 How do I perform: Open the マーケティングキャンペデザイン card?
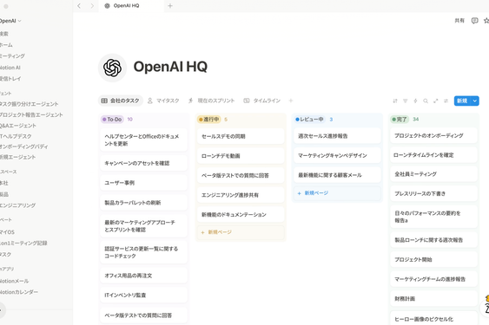337,156
